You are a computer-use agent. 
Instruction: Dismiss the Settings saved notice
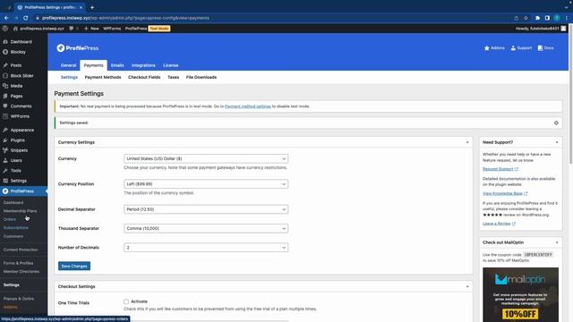tap(556, 123)
